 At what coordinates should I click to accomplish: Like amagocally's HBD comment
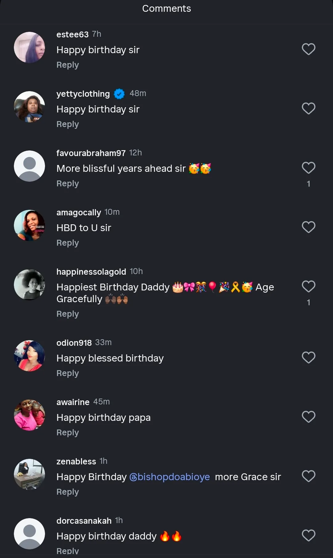point(308,227)
